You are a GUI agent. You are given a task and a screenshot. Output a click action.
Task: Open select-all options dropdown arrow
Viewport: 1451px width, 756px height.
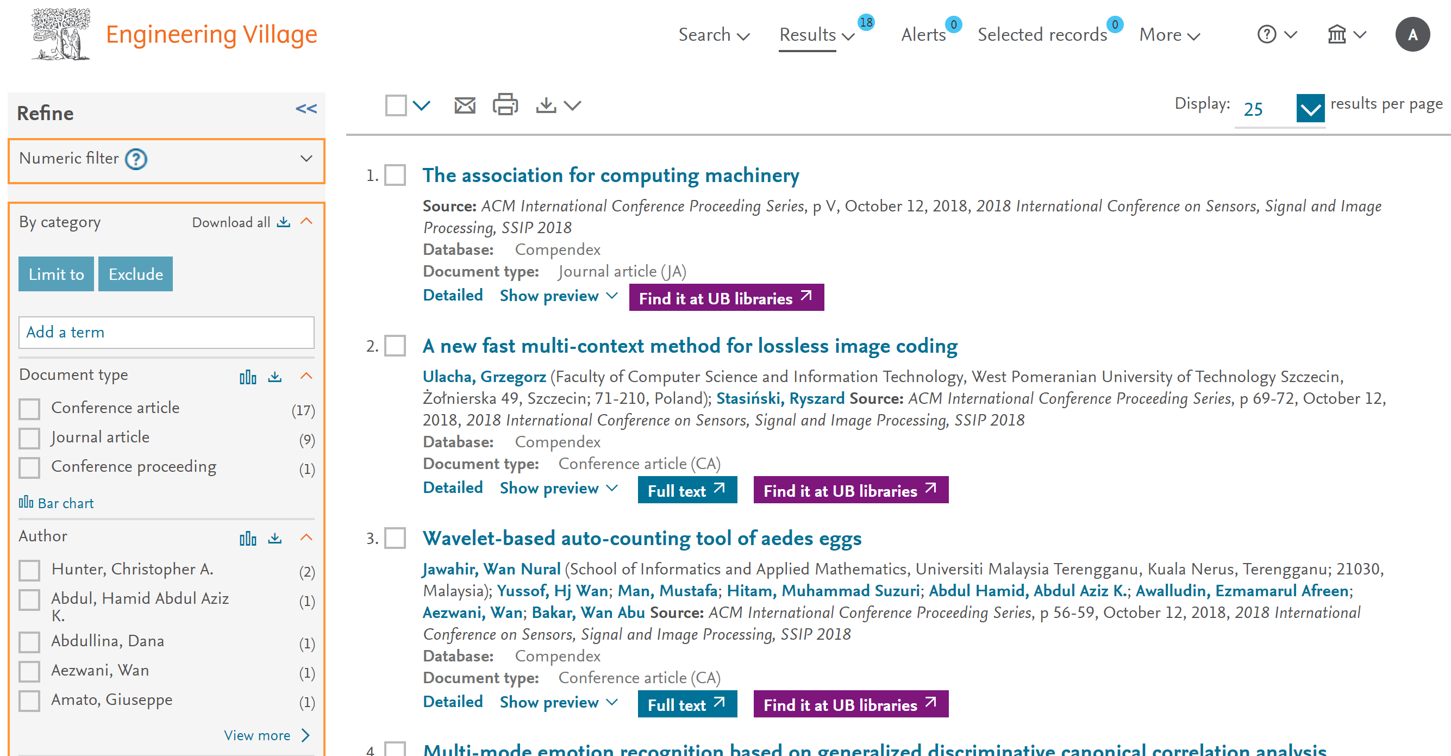(x=421, y=105)
